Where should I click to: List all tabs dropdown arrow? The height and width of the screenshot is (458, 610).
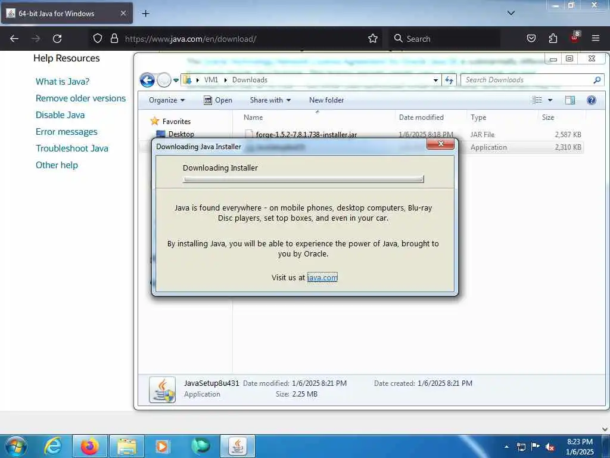tap(511, 13)
